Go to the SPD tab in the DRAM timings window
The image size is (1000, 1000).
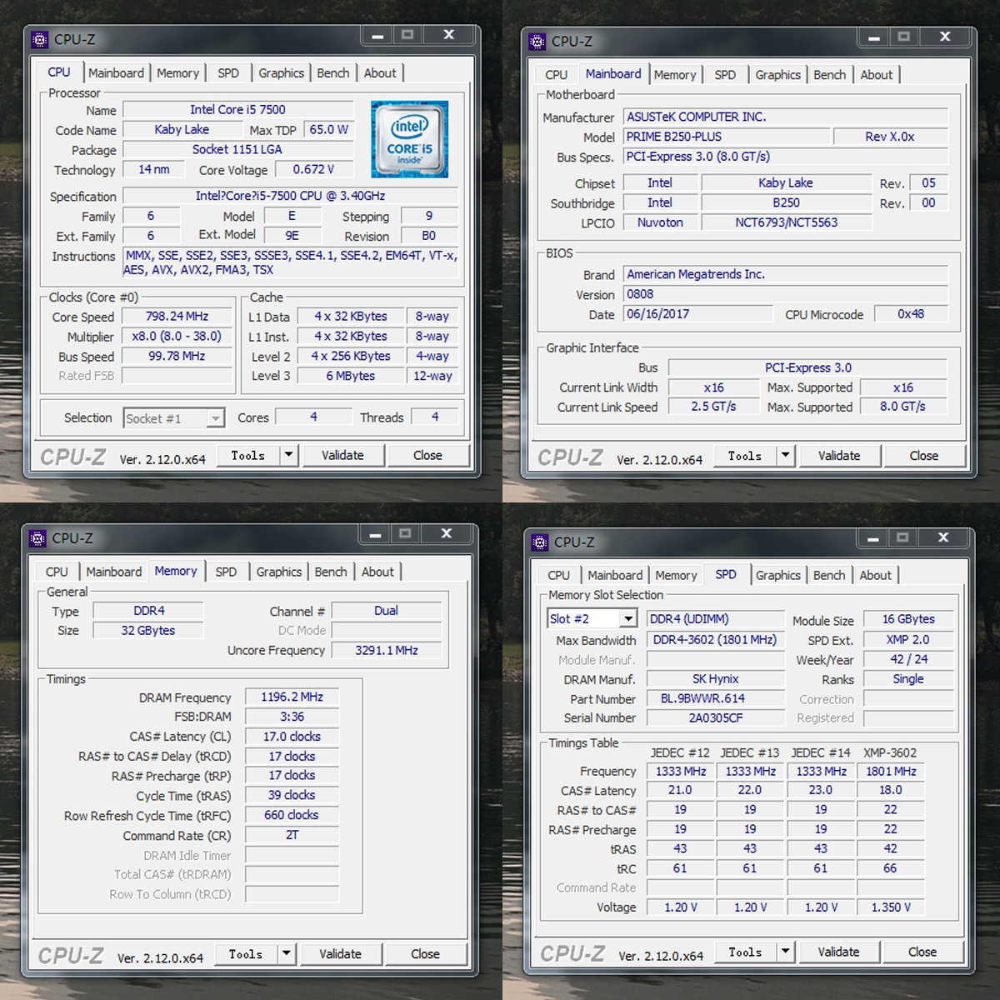point(225,572)
